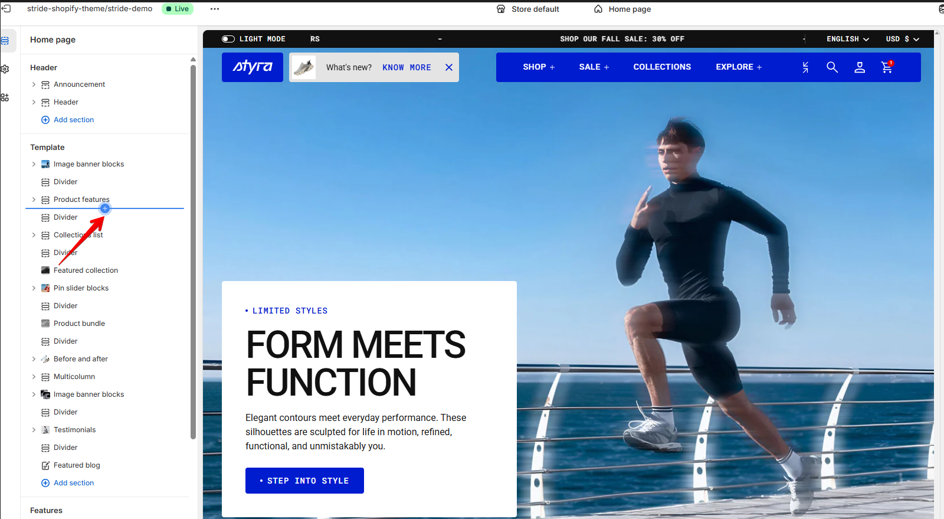This screenshot has width=944, height=519.
Task: Click the Know More link
Action: (407, 67)
